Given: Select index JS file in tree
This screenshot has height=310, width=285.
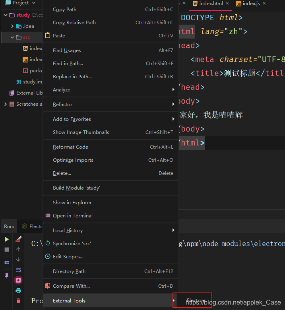Looking at the screenshot, I should click(33, 60).
